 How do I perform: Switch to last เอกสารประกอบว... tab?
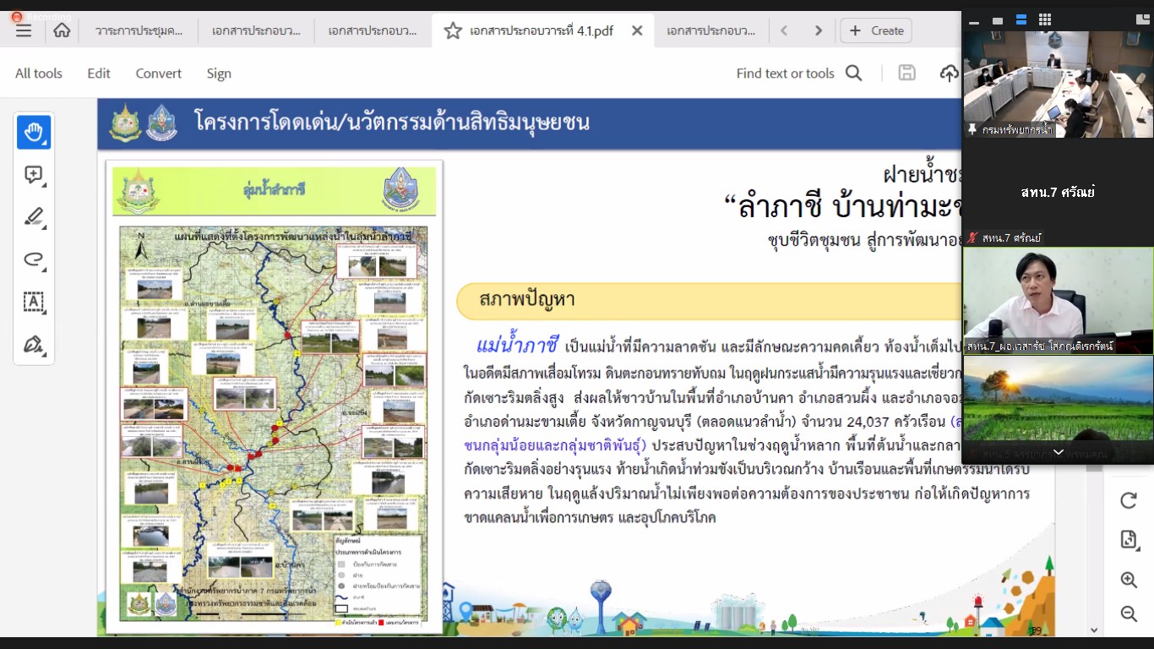click(x=710, y=30)
